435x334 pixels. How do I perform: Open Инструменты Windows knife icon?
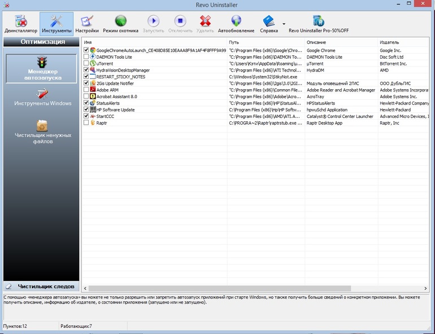[x=42, y=97]
